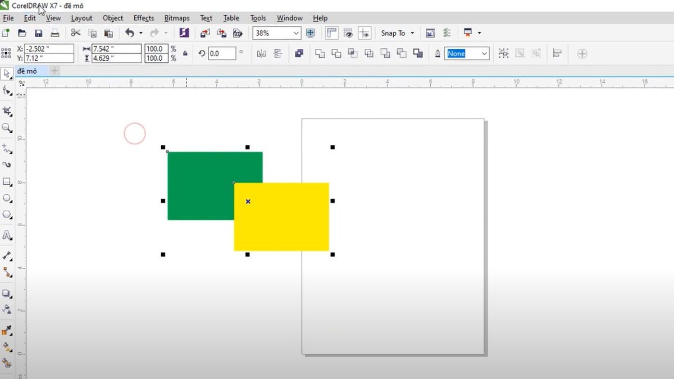
Task: Open the zoom level 38% dropdown
Action: coord(296,33)
